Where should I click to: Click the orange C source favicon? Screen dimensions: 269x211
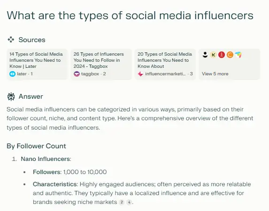[x=230, y=55]
